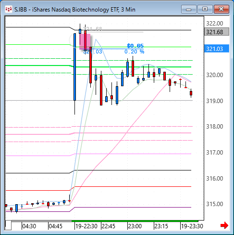The height and width of the screenshot is (235, 234).
Task: Click the 315.00 price scale label
Action: tap(214, 204)
